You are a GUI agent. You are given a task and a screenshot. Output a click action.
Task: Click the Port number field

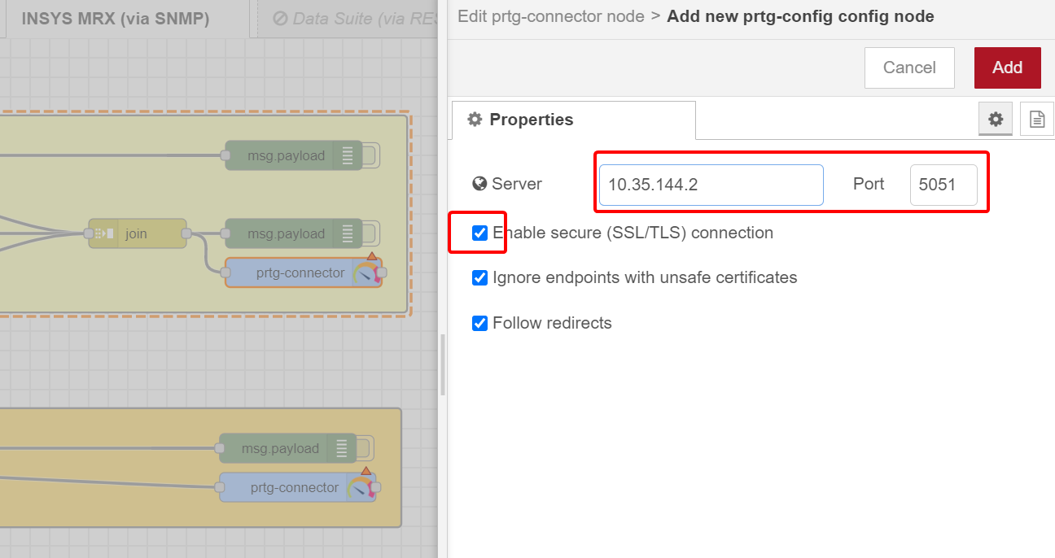coord(943,185)
